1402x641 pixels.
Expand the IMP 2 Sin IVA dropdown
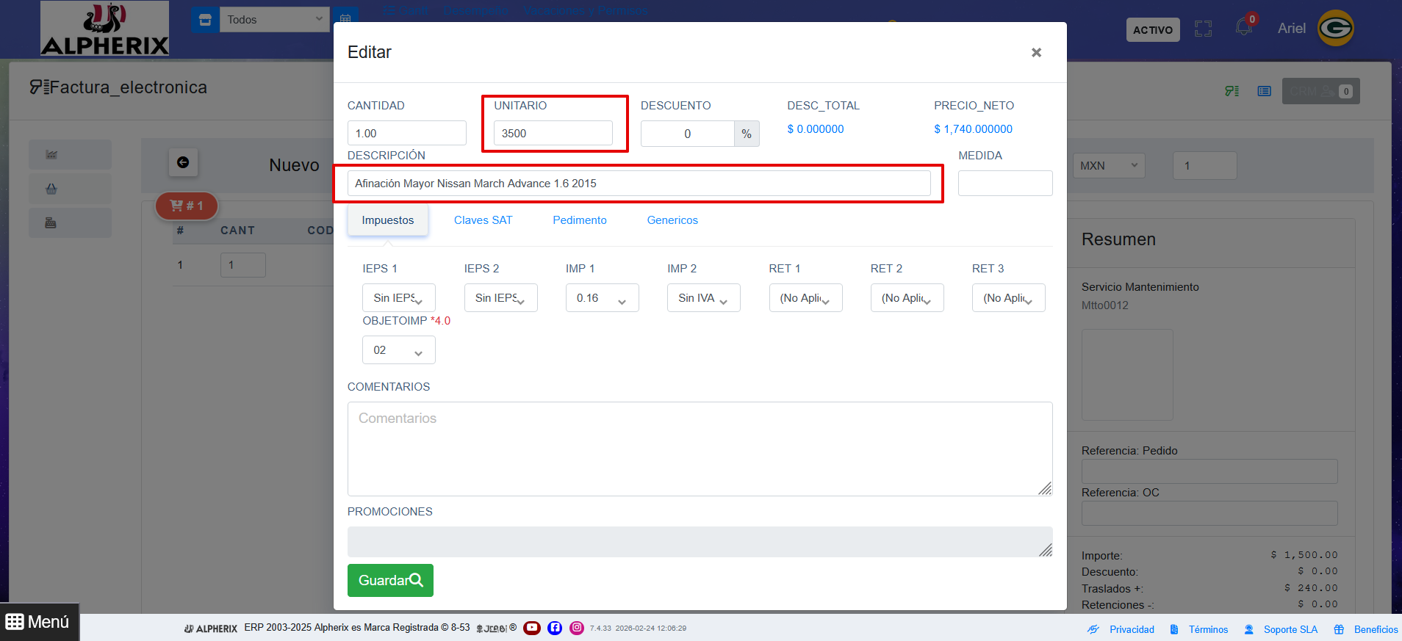[703, 298]
